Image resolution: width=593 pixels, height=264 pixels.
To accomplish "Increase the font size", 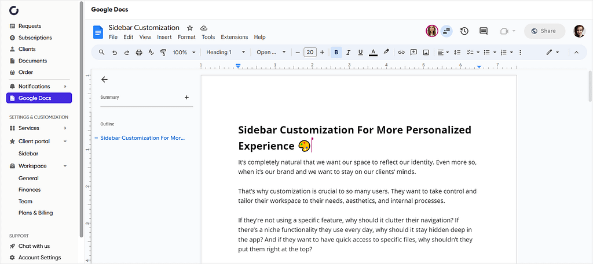I will pos(322,53).
